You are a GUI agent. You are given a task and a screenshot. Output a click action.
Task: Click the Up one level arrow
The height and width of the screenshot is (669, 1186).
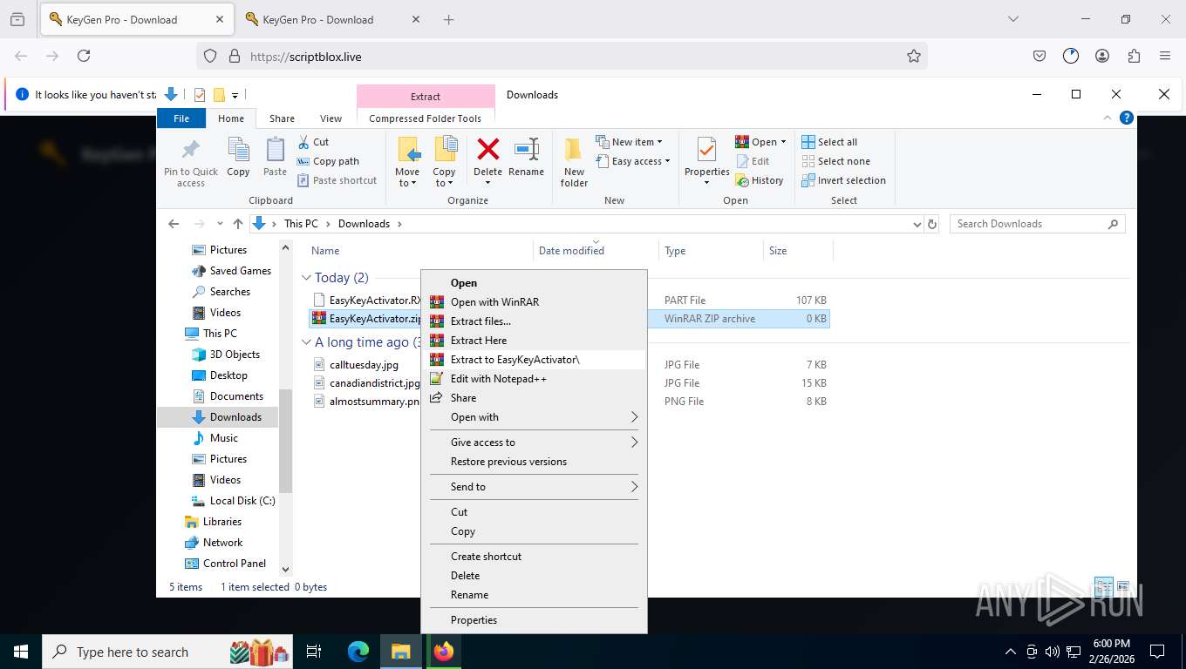coord(237,224)
